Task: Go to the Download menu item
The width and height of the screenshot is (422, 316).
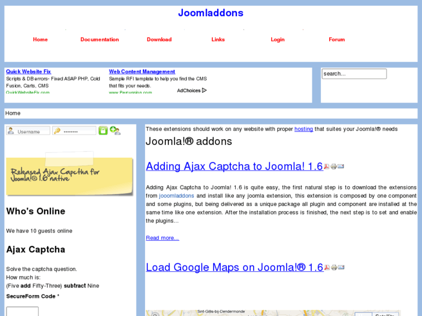Action: pos(159,39)
